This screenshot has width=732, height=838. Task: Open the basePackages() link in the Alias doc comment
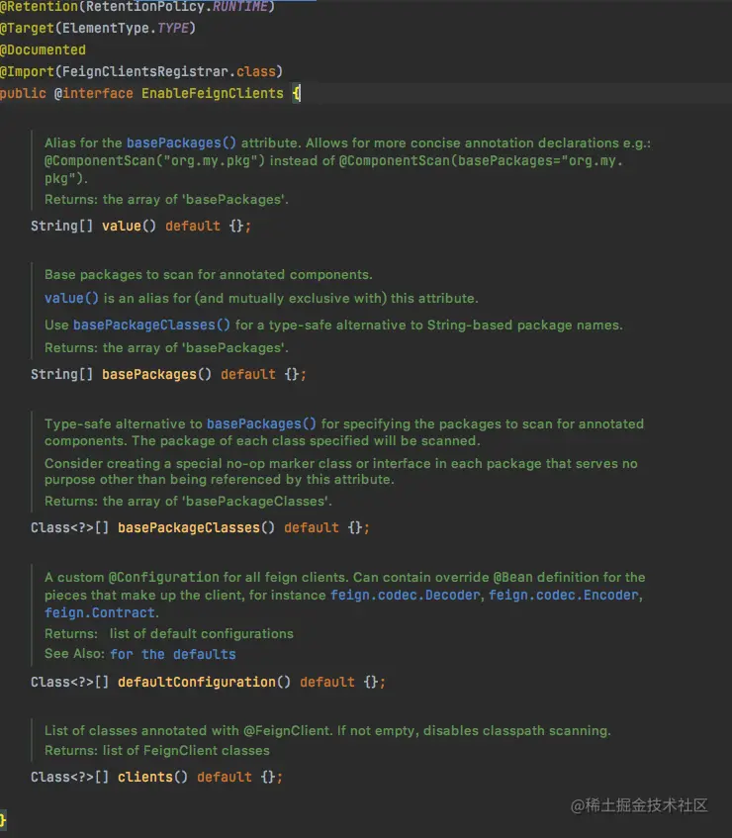point(181,142)
